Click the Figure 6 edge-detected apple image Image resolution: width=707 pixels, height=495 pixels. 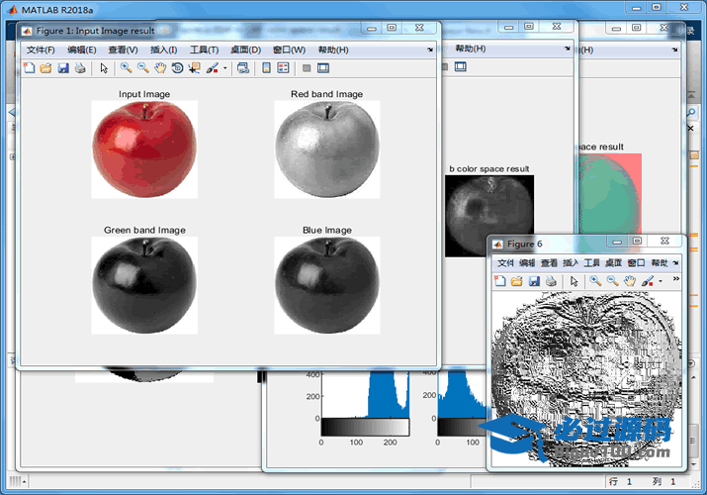tap(586, 379)
